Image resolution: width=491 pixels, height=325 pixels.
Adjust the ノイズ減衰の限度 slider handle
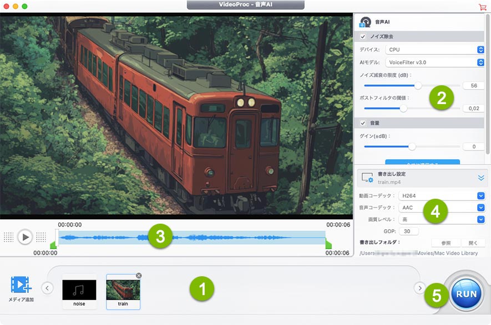pyautogui.click(x=418, y=85)
